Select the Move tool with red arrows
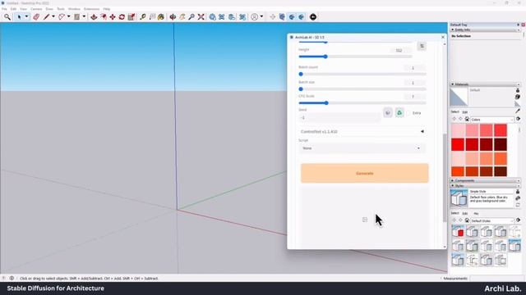Image resolution: width=526 pixels, height=295 pixels. [113, 16]
